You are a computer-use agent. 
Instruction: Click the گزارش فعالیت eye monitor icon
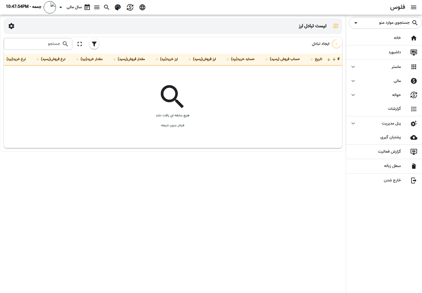414,152
